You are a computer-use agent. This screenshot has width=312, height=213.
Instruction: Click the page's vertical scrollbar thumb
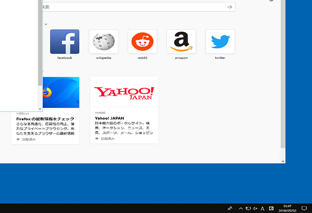[x=283, y=74]
